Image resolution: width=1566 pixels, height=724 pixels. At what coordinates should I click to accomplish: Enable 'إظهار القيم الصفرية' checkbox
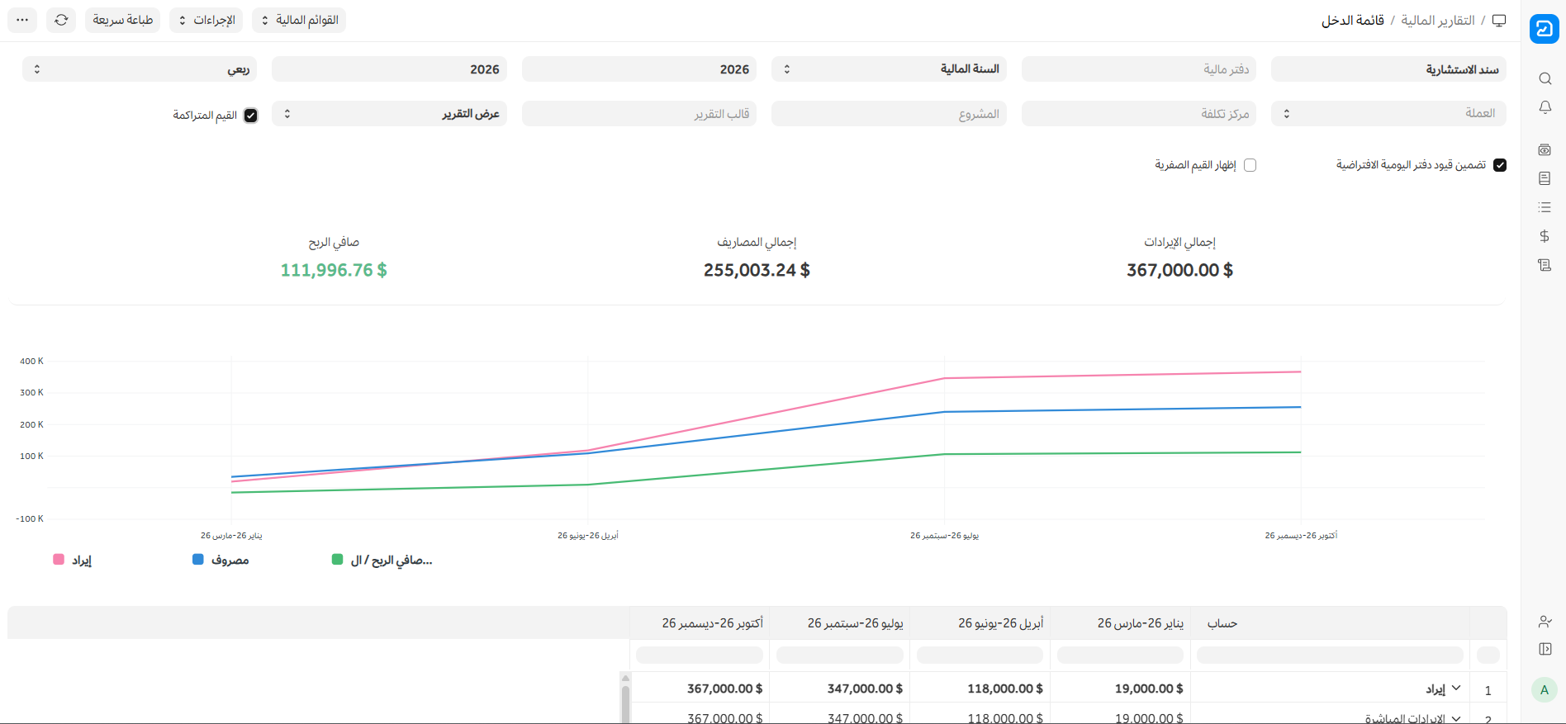(1250, 165)
